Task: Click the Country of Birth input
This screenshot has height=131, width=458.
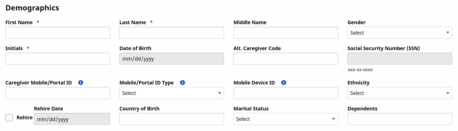Action: (172, 119)
